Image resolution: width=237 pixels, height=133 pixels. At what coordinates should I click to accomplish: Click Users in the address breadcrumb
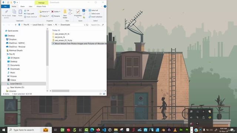pyautogui.click(x=50, y=25)
